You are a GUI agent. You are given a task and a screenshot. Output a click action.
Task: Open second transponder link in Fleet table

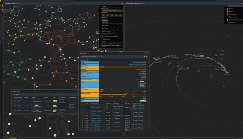pos(17,106)
